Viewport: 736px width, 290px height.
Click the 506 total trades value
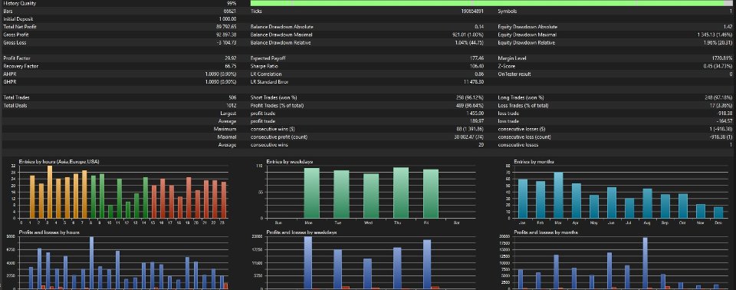click(x=232, y=97)
